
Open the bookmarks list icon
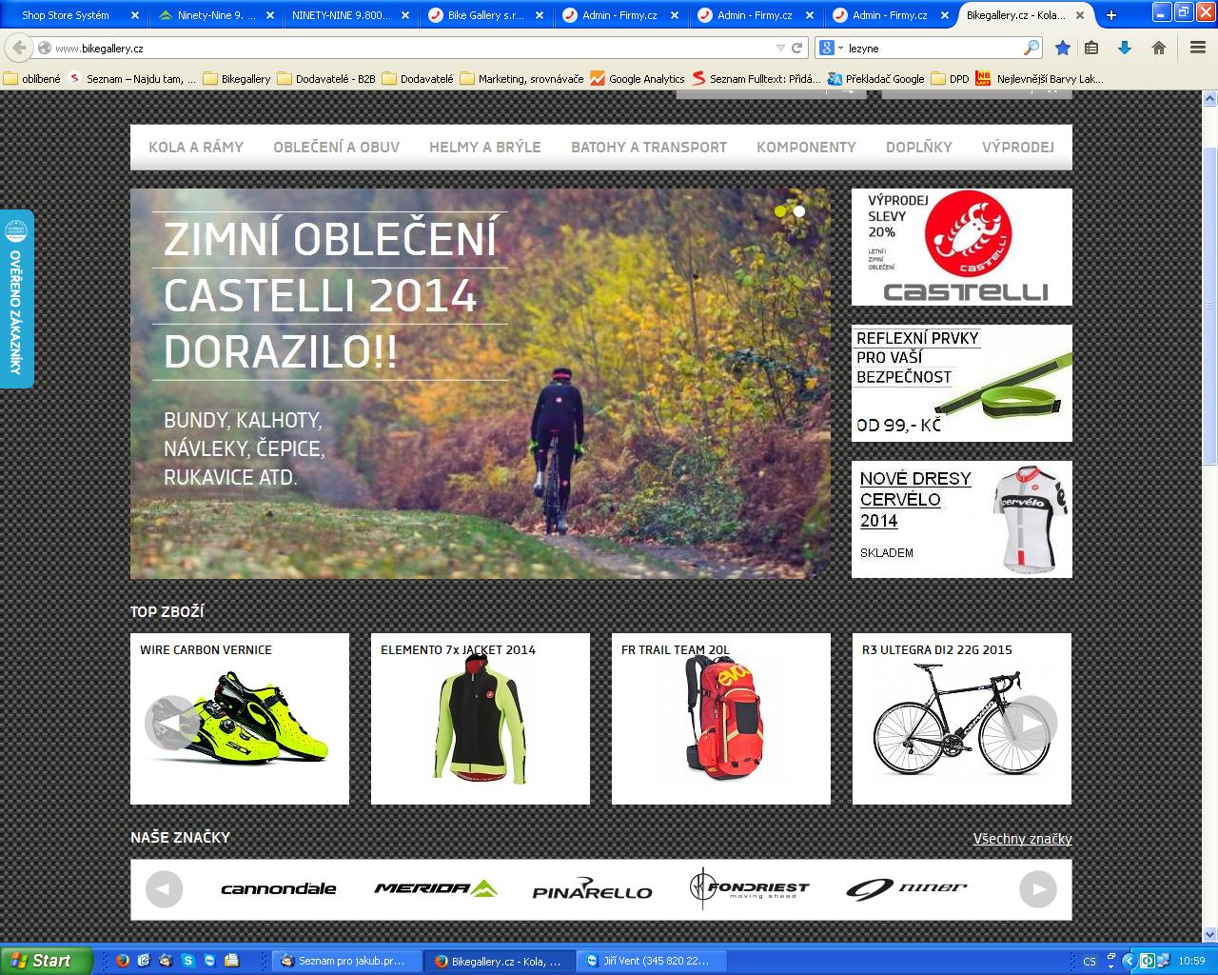point(1091,48)
